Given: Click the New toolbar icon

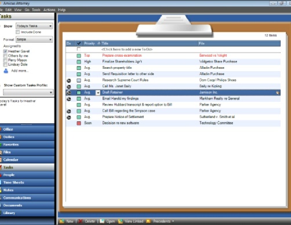Looking at the screenshot, I should [62, 222].
